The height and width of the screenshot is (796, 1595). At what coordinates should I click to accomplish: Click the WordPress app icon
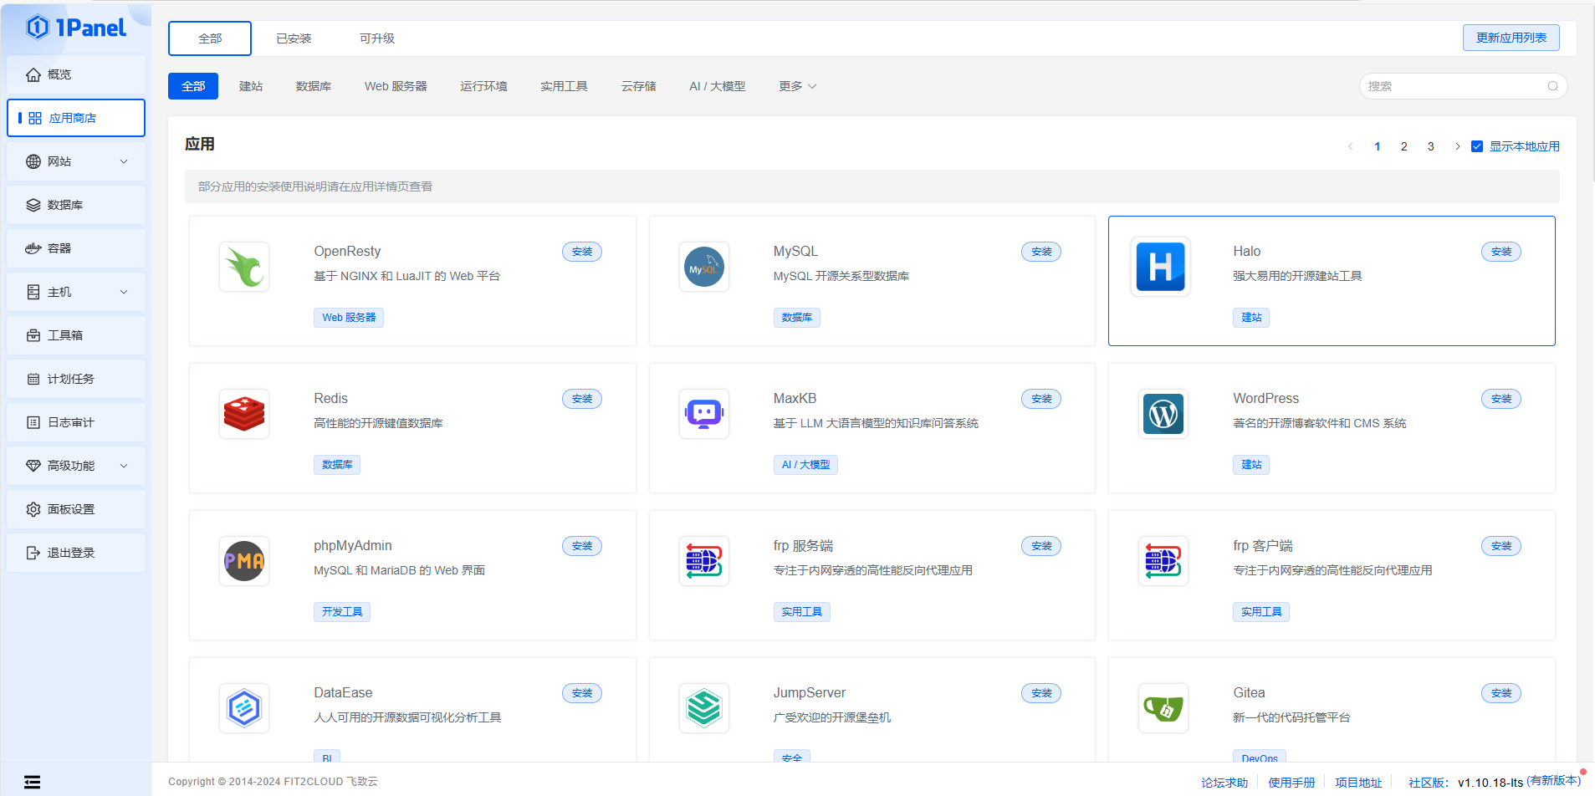[1163, 414]
